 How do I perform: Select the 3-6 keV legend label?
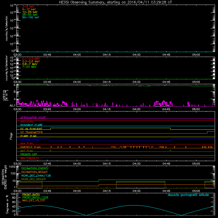tap(28, 7)
